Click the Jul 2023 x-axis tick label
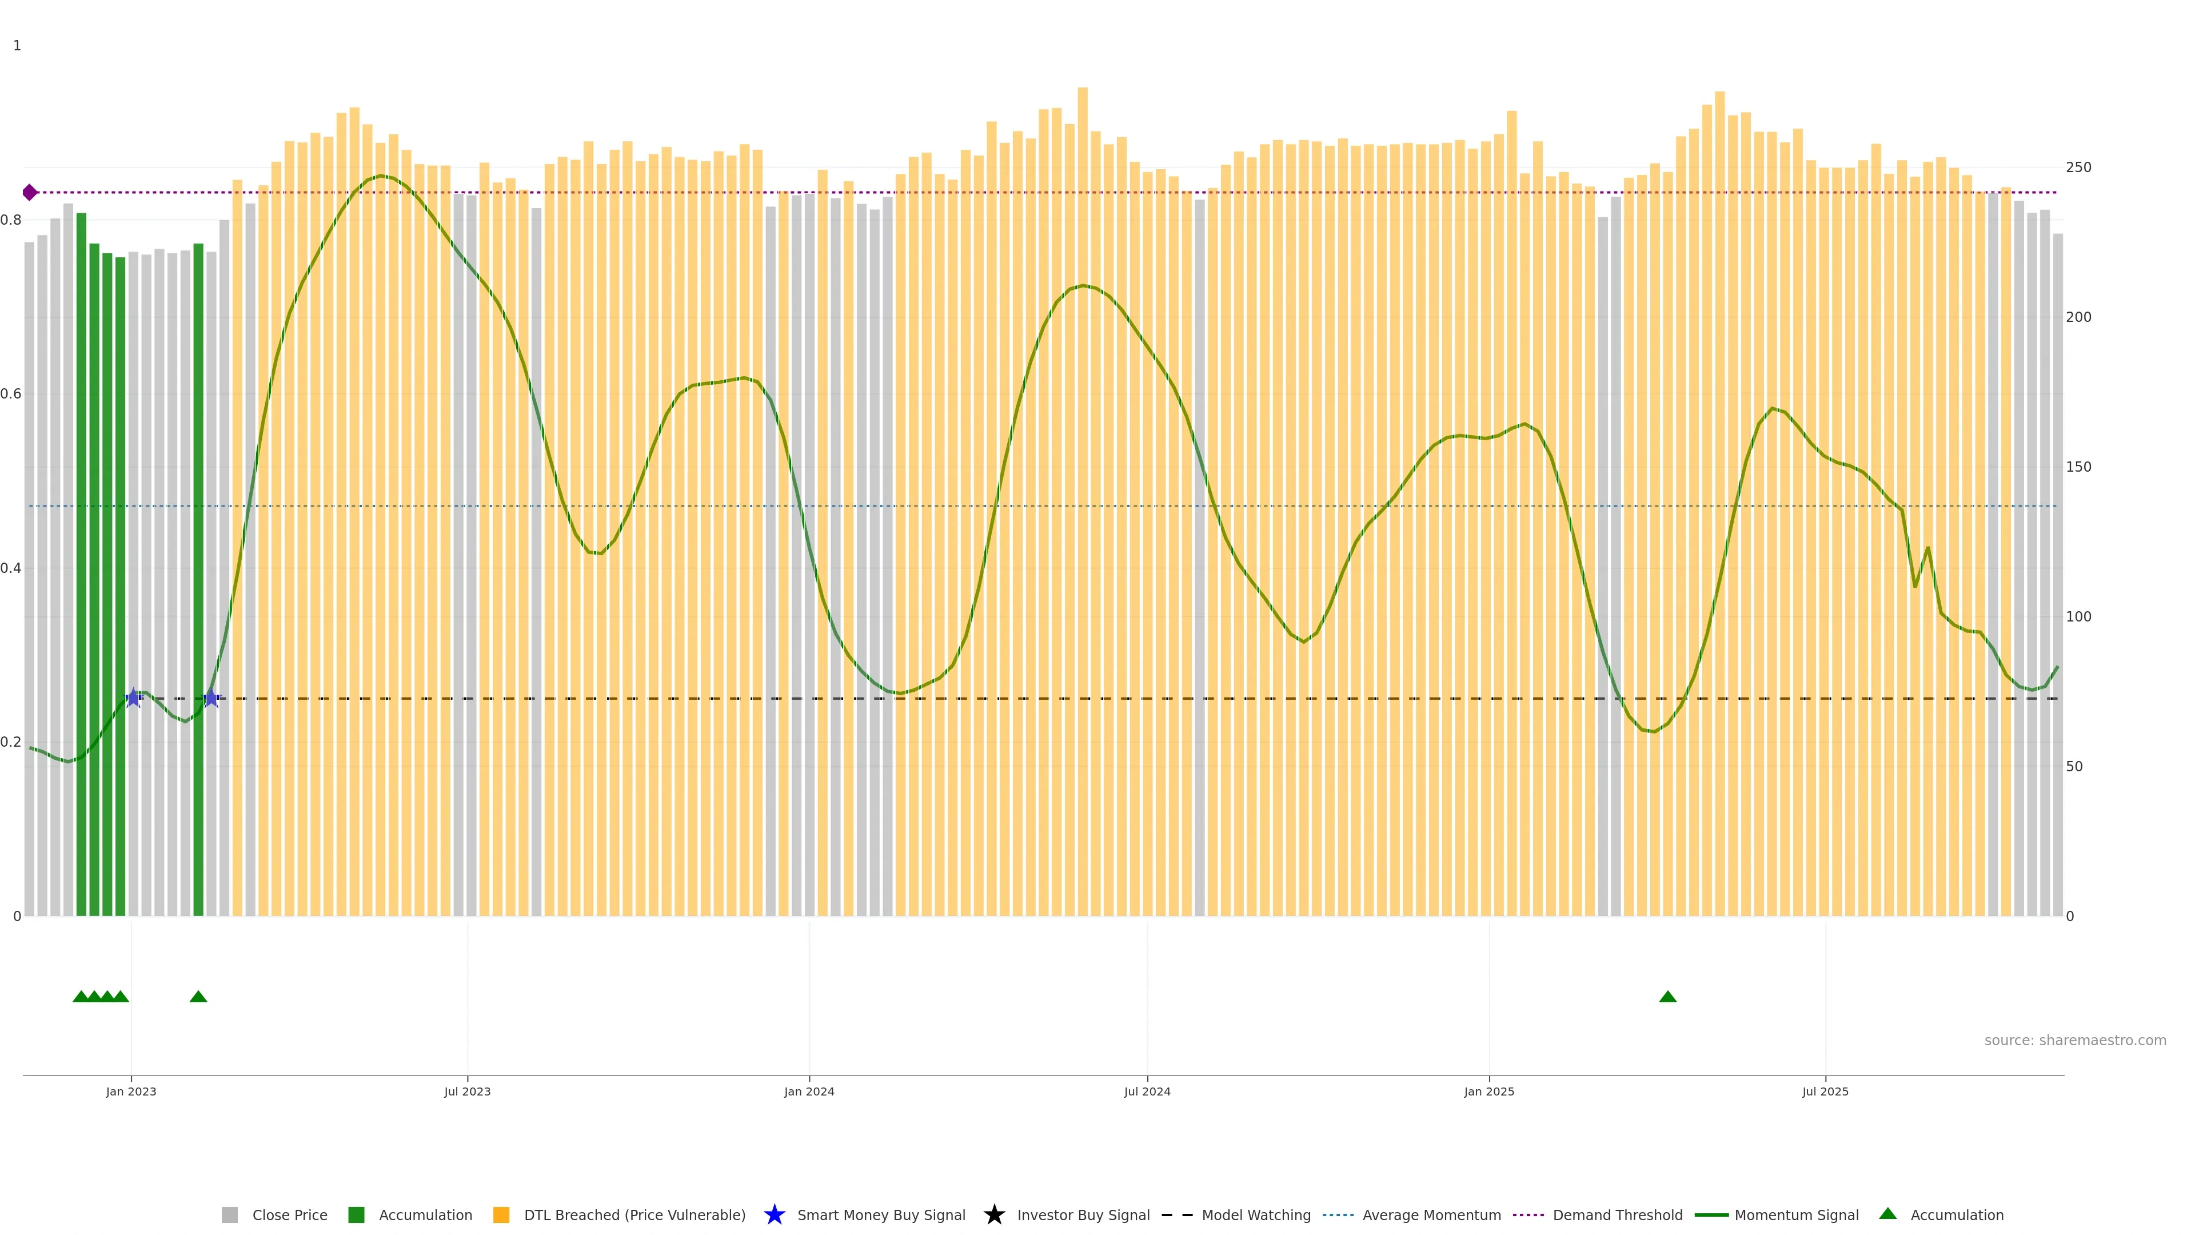Screen dimensions: 2195x1235 point(467,1091)
